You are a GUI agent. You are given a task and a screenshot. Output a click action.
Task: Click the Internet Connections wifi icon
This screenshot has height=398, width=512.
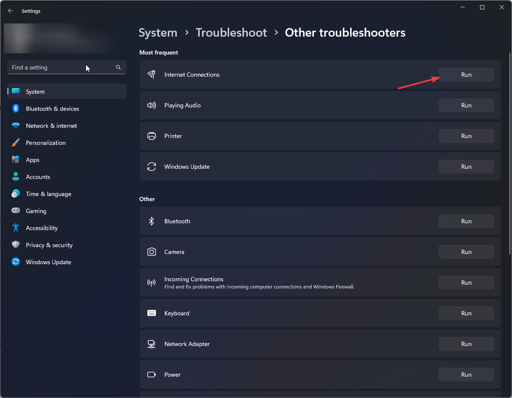click(151, 75)
